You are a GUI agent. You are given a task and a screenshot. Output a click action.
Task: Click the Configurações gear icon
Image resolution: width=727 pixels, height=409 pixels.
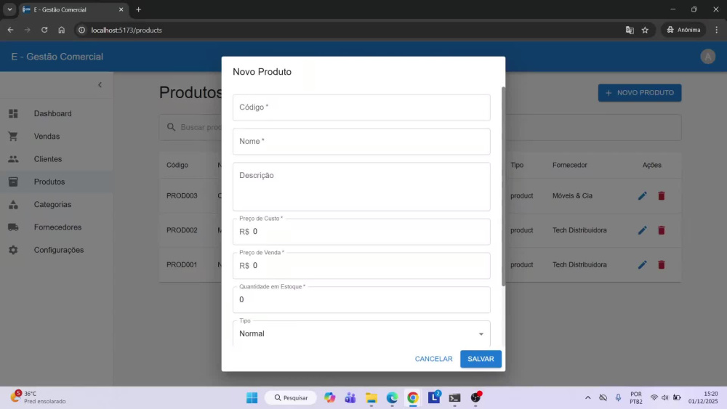coord(13,250)
